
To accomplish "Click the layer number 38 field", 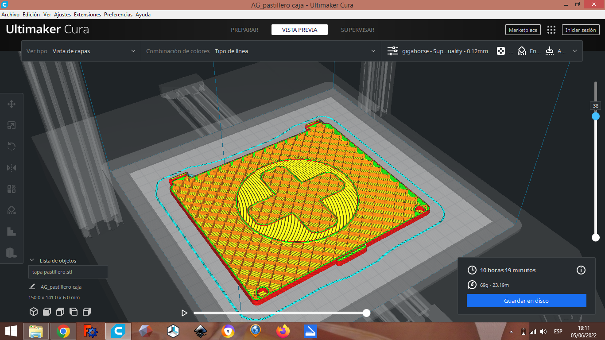I will click(x=596, y=106).
